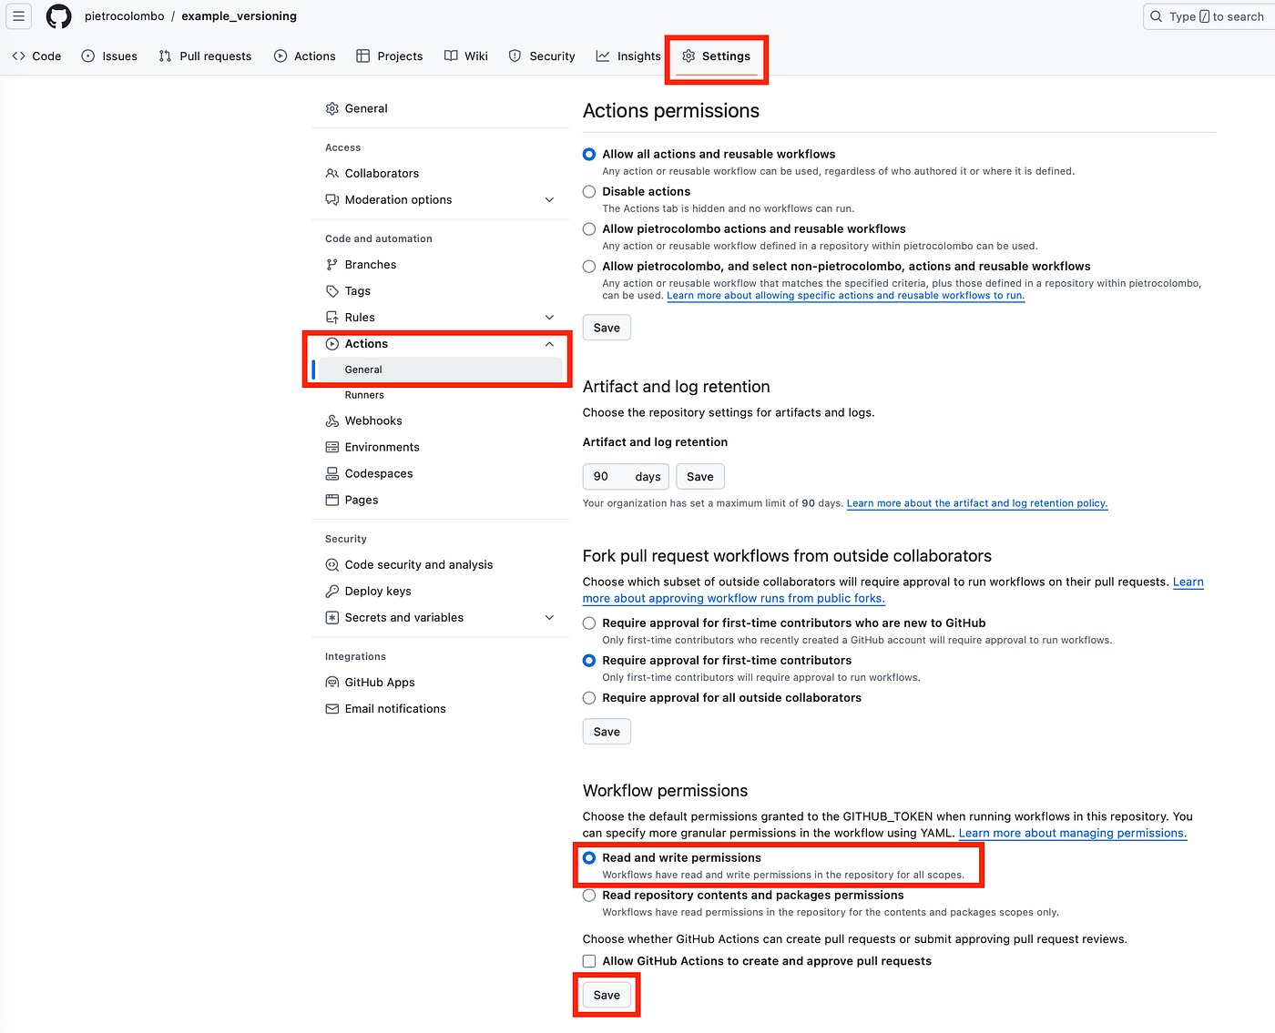1275x1033 pixels.
Task: Open link about allowing specific actions
Action: click(x=846, y=296)
